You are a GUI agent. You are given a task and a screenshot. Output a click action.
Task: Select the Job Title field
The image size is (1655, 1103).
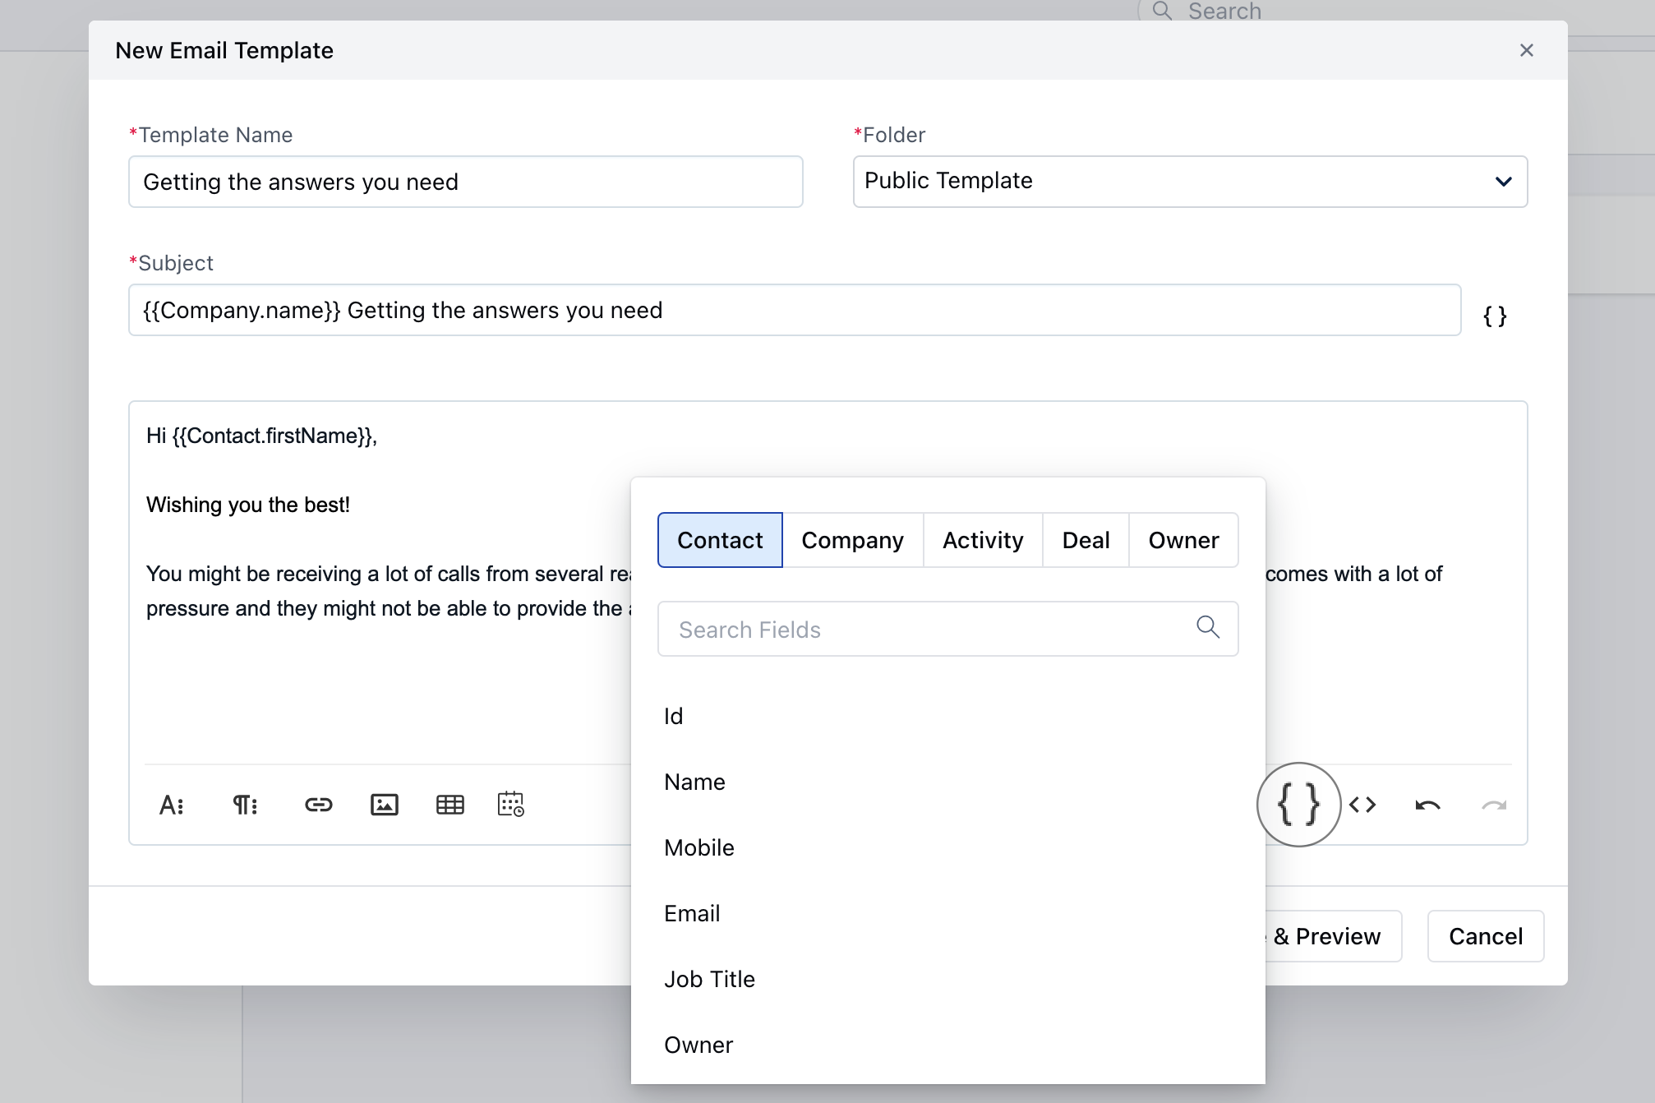[709, 979]
